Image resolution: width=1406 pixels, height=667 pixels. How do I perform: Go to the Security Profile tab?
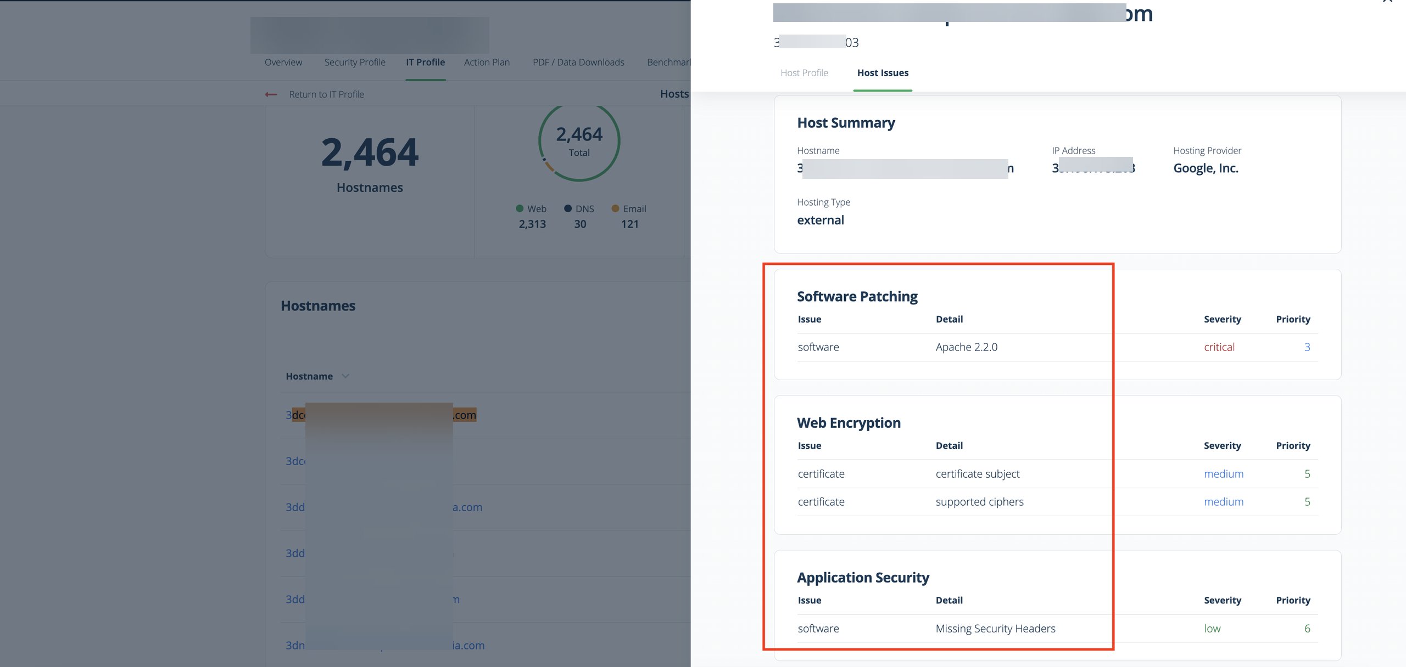tap(355, 63)
